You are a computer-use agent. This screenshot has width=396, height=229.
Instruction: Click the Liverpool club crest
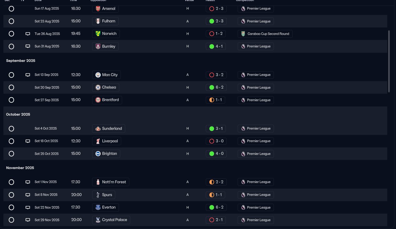98,141
